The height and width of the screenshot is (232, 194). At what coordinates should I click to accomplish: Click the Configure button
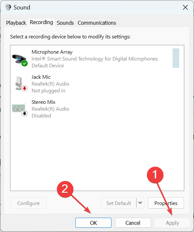[28, 203]
